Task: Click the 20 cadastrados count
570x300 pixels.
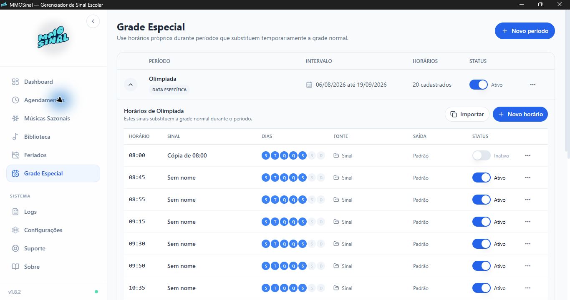Action: (x=432, y=85)
